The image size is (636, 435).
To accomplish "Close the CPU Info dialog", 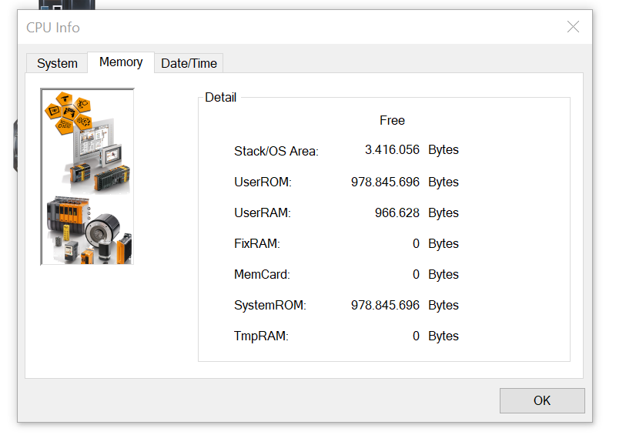I will tap(573, 27).
